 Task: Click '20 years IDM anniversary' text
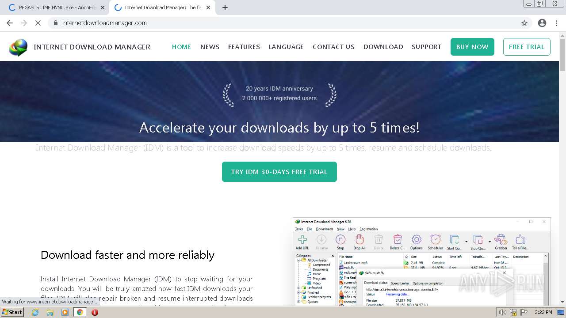click(279, 88)
